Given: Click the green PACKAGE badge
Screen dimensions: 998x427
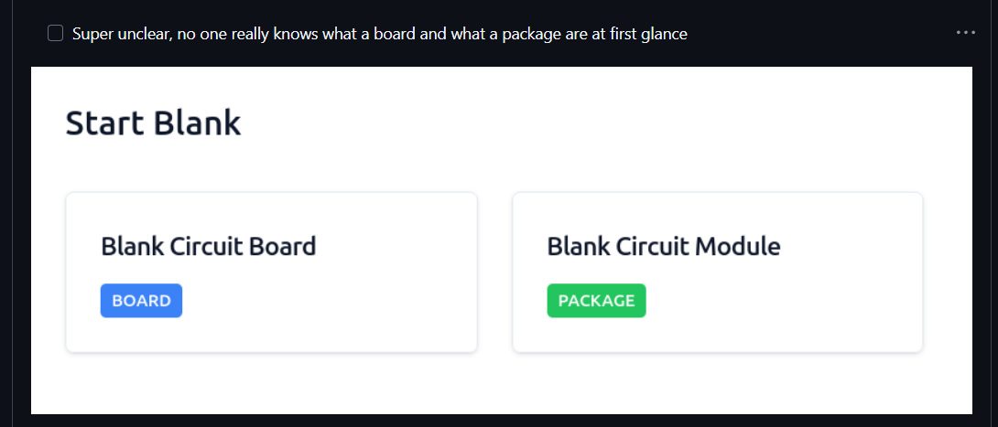Looking at the screenshot, I should click(596, 301).
